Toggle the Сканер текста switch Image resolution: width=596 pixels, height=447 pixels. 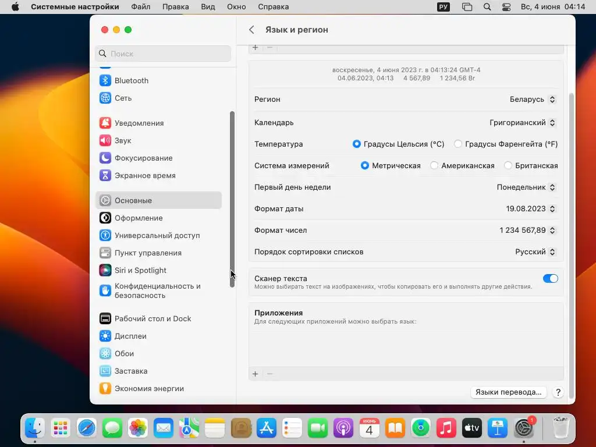coord(551,279)
